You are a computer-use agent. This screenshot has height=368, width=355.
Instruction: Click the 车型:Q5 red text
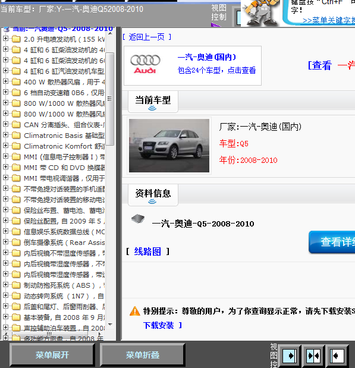tap(234, 143)
